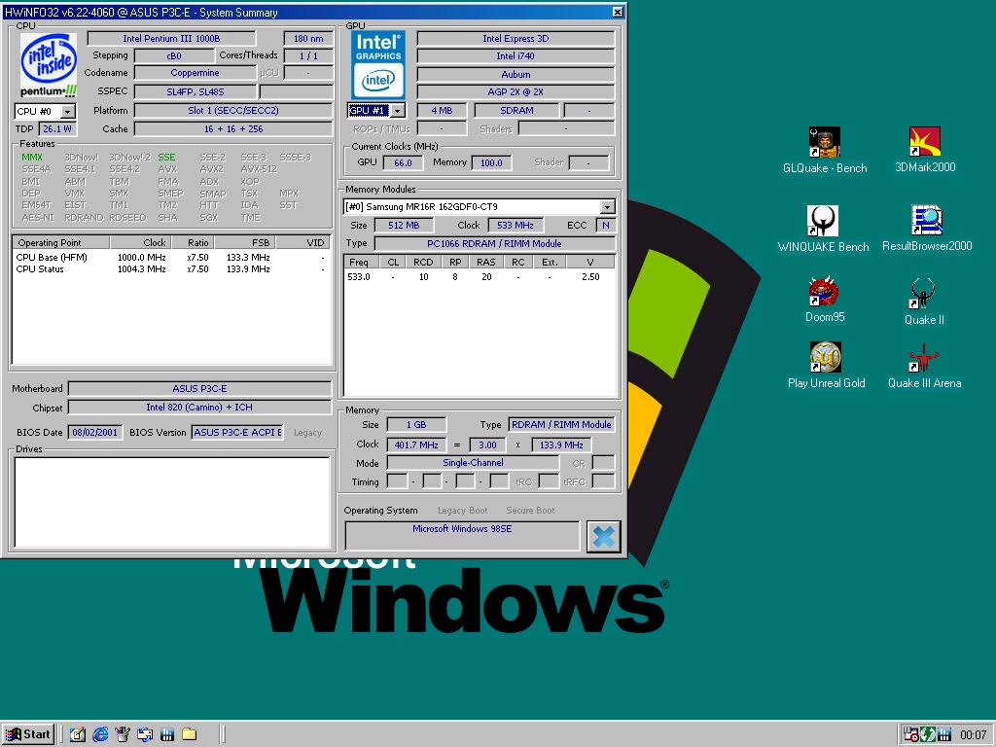Select the Doom95 desktop icon
Image resolution: width=996 pixels, height=747 pixels.
coord(825,300)
